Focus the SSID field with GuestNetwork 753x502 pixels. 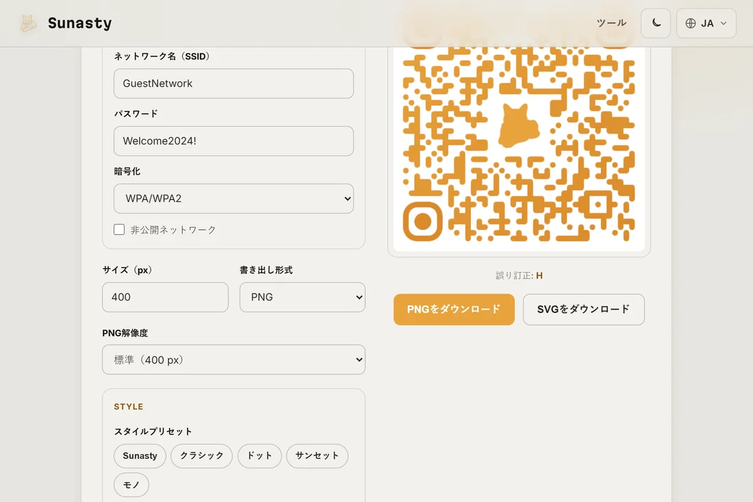(x=233, y=84)
